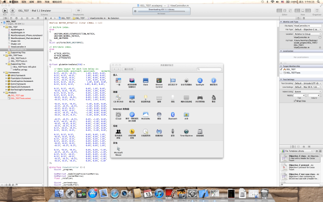Toggle the Wrap lines checkbox
The width and height of the screenshot is (323, 202).
coord(295,101)
